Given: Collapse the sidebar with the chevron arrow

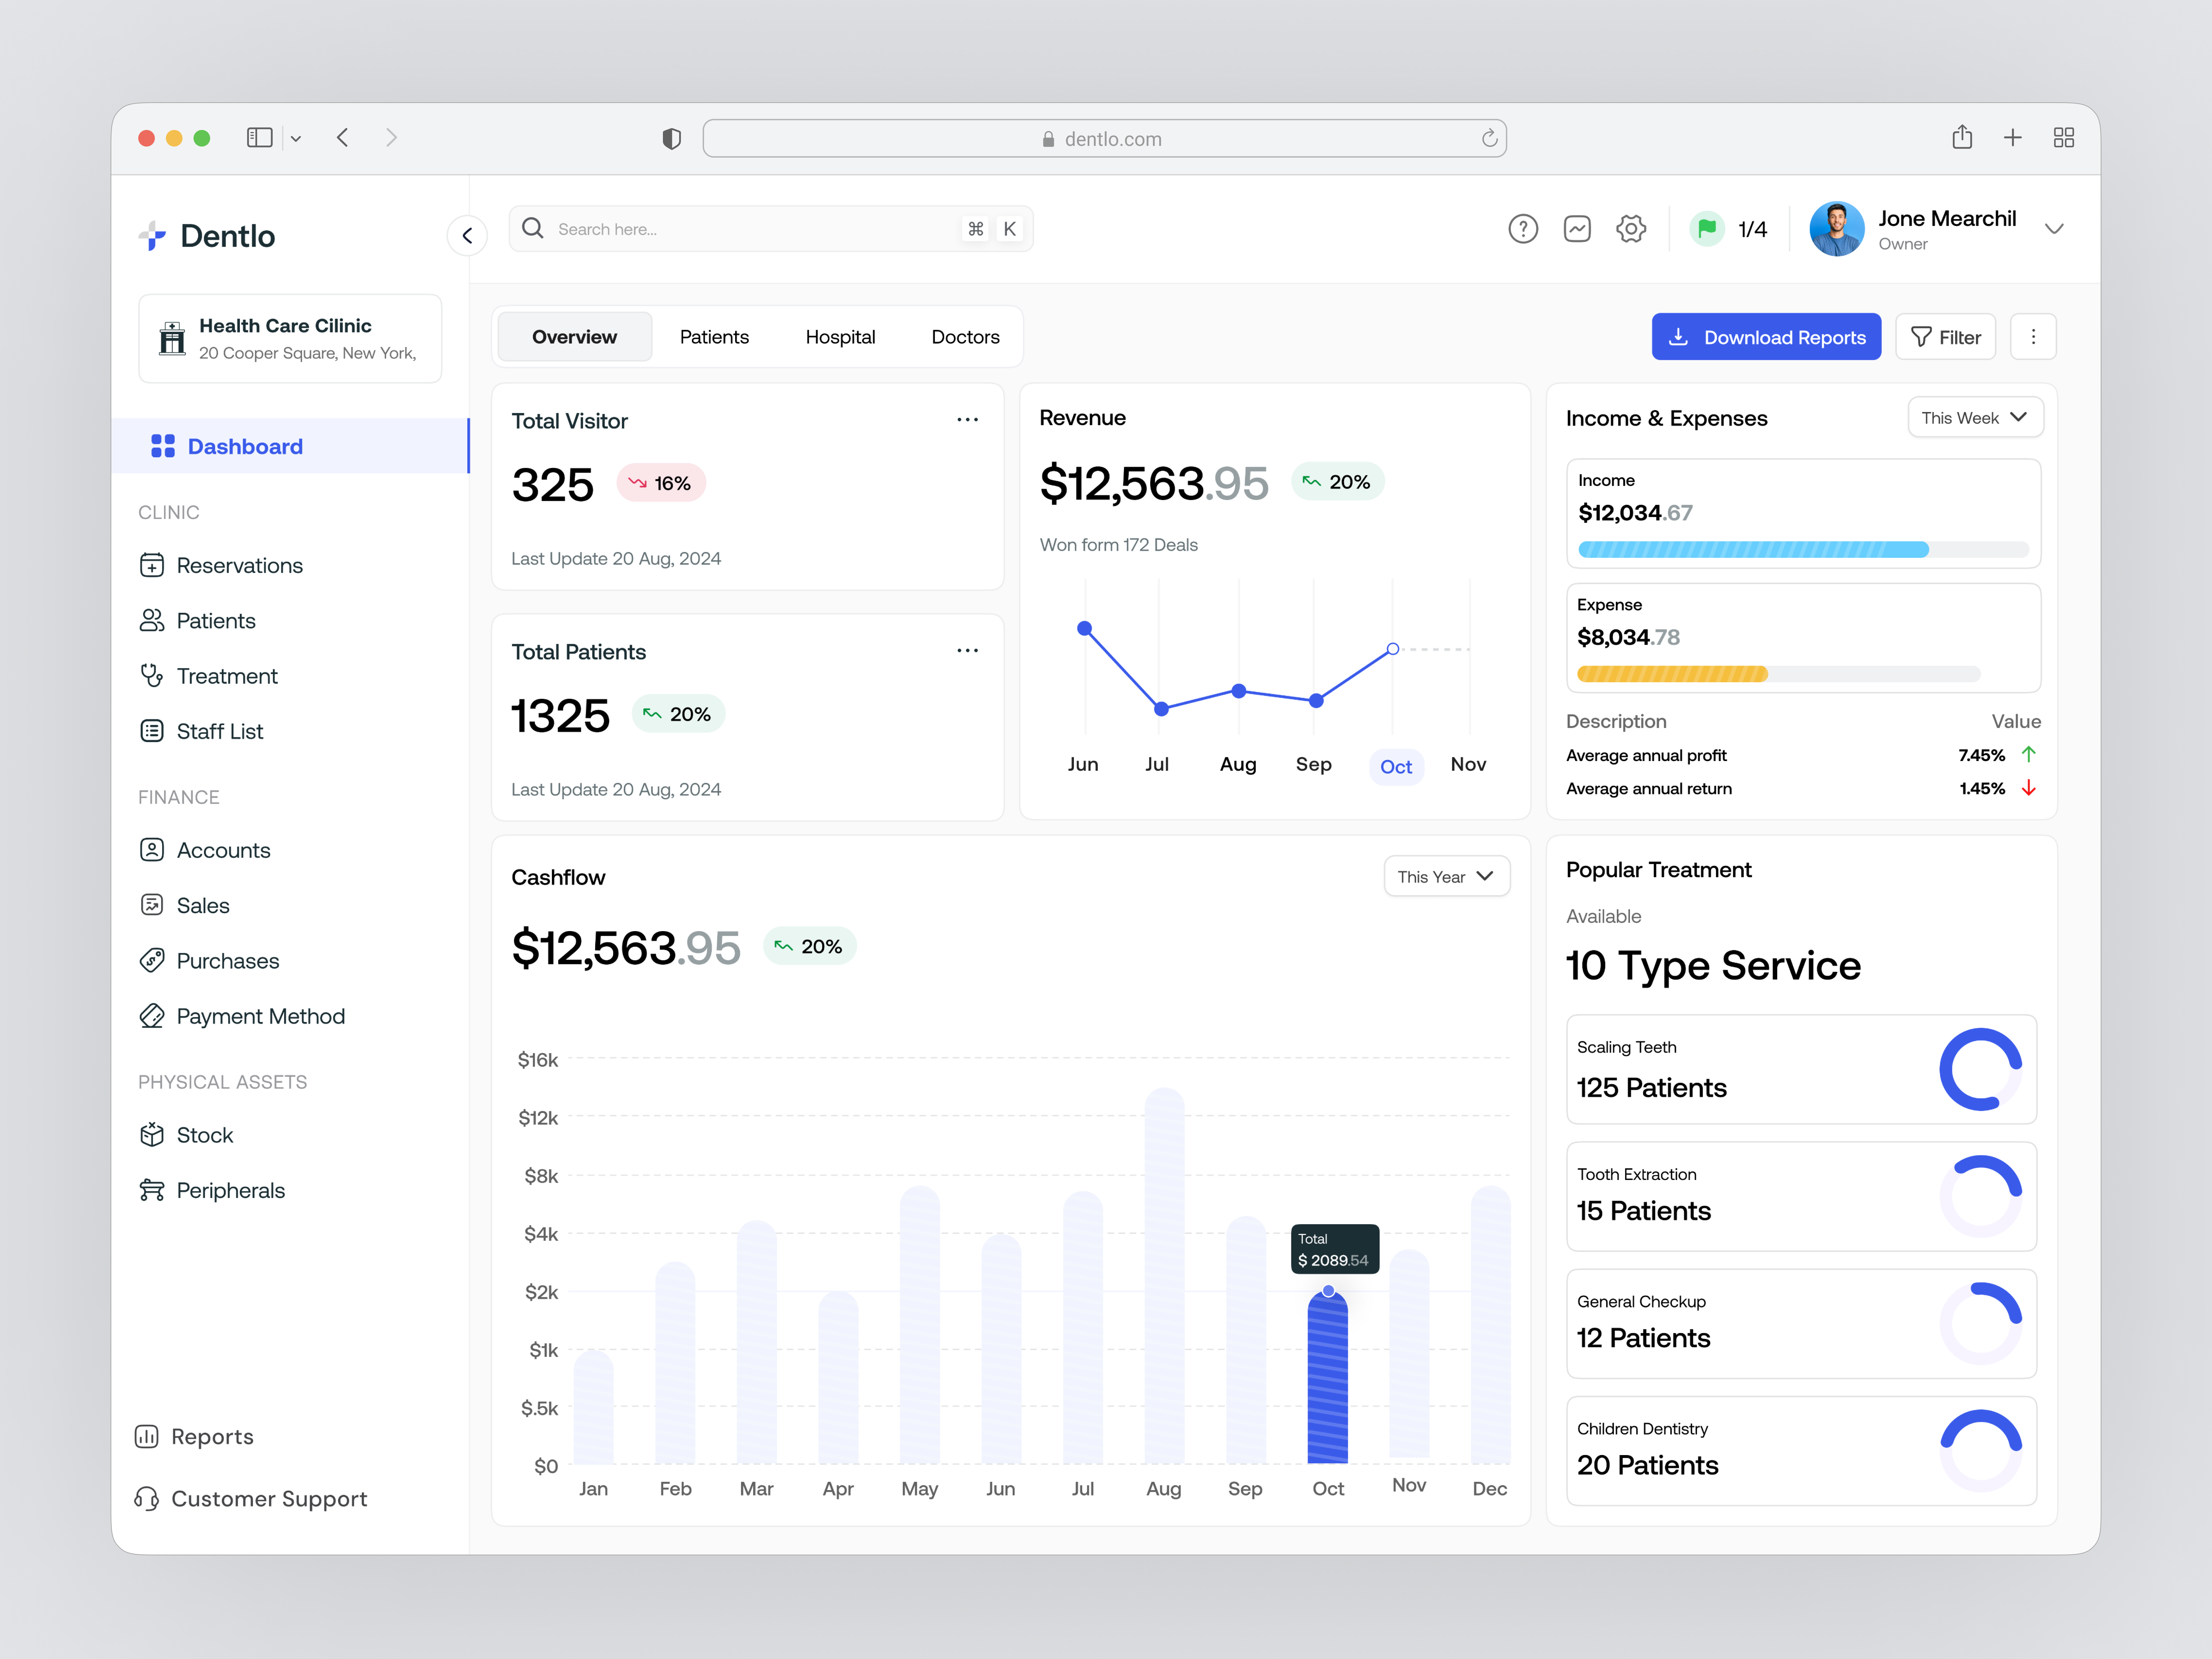Looking at the screenshot, I should point(467,235).
